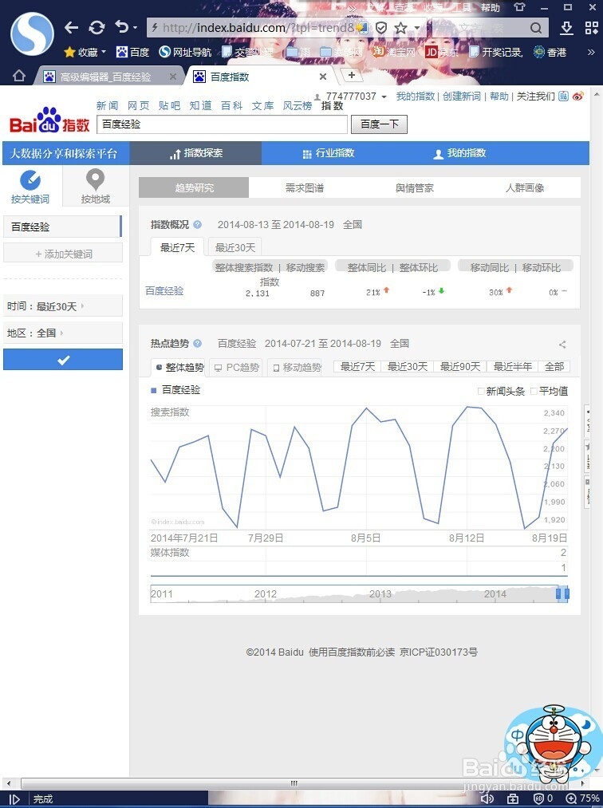Enable the 新闻头条 checkbox

(481, 391)
